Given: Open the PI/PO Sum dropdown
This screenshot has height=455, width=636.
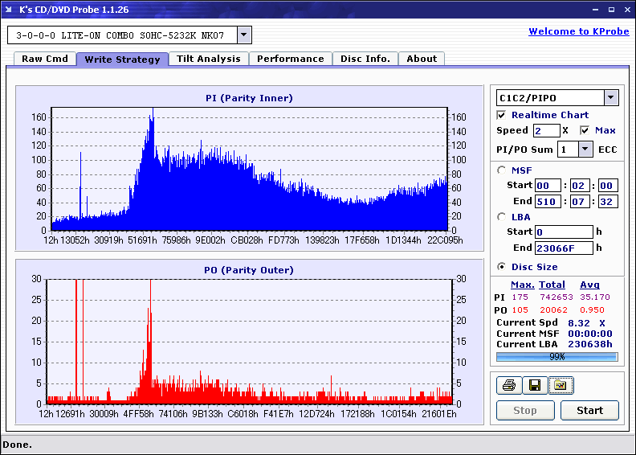Looking at the screenshot, I should tap(585, 150).
